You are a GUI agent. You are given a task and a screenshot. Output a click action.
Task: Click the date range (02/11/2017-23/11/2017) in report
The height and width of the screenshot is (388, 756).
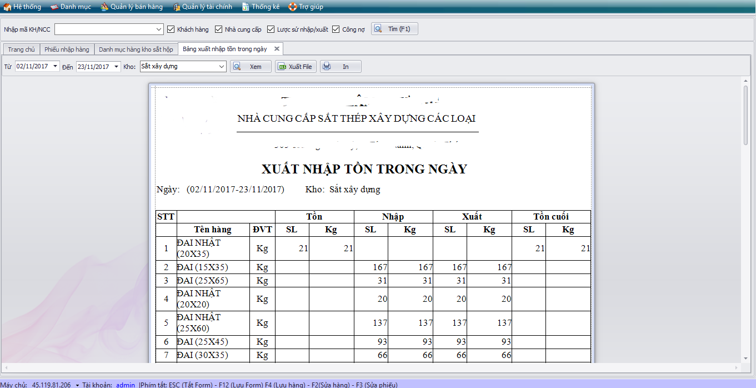tap(236, 190)
